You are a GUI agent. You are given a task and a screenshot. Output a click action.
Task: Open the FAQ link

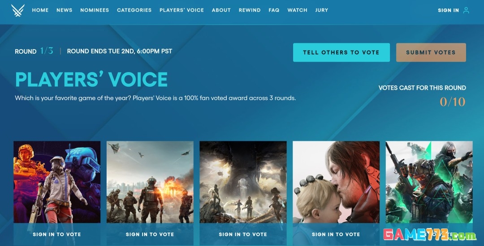(x=274, y=10)
